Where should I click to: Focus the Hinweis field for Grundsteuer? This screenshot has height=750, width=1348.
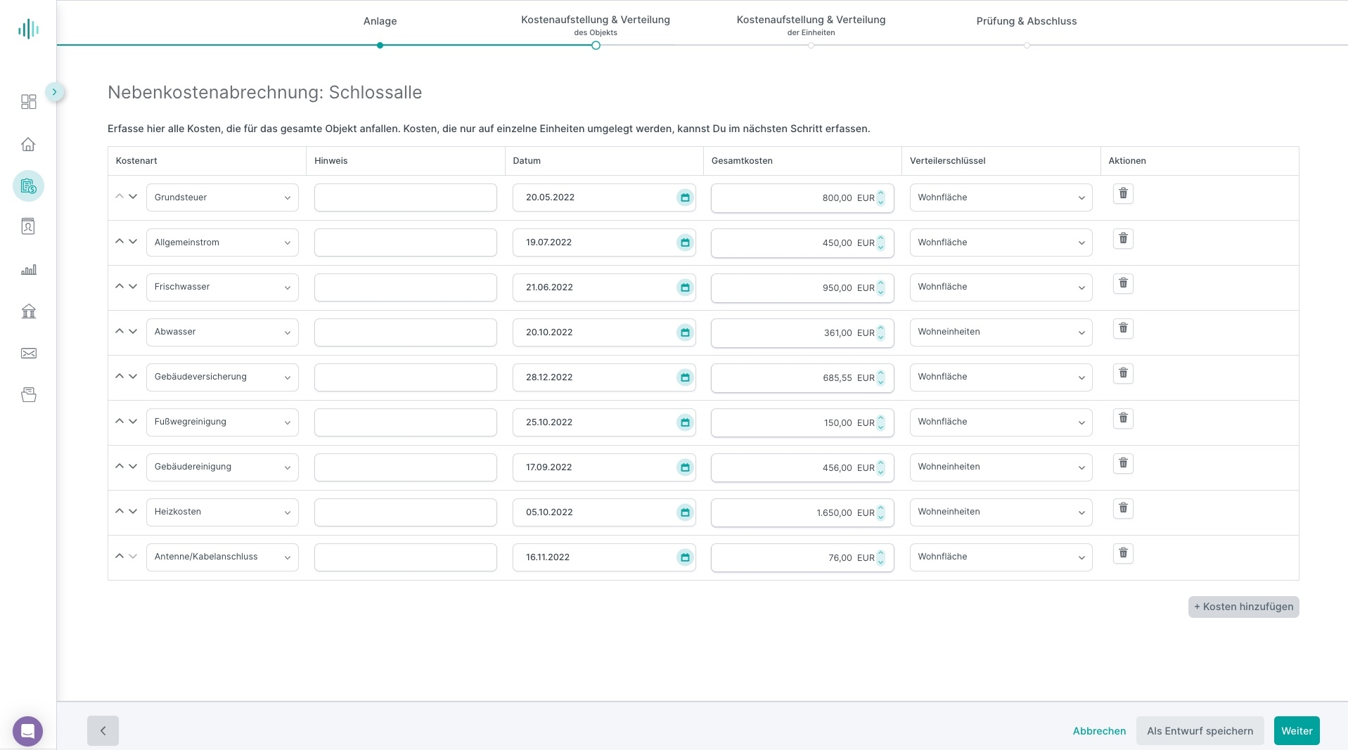click(x=405, y=198)
